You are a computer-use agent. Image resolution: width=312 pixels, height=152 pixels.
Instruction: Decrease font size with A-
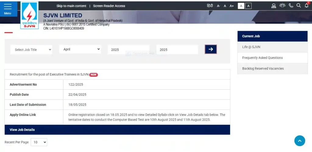pyautogui.click(x=218, y=6)
